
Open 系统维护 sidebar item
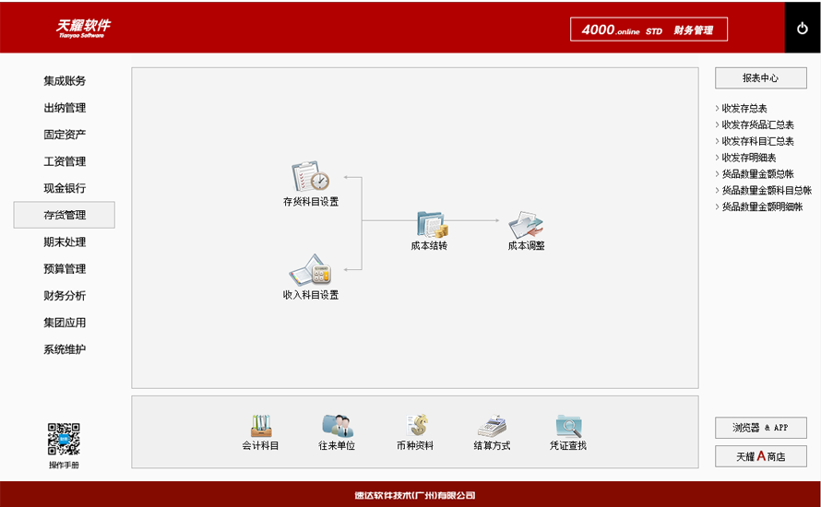[x=65, y=349]
